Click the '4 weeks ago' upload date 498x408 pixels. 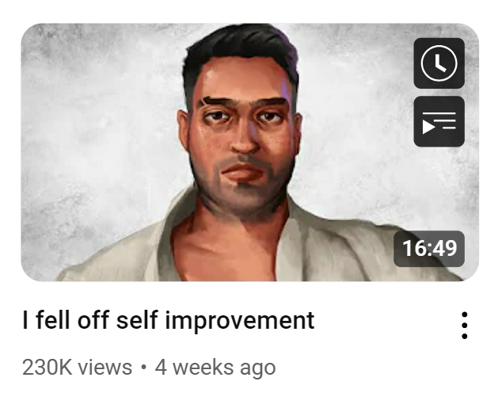215,368
